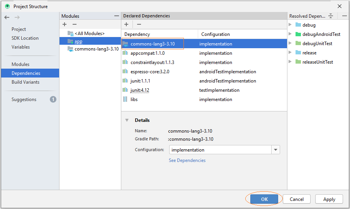Image resolution: width=350 pixels, height=209 pixels.
Task: Remove the selected module with the minus icon
Action: [75, 24]
